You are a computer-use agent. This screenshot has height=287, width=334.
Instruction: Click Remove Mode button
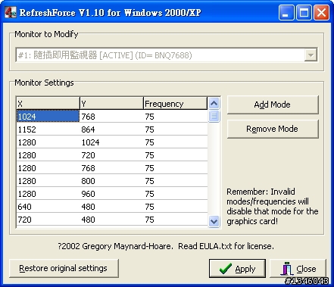coord(273,129)
